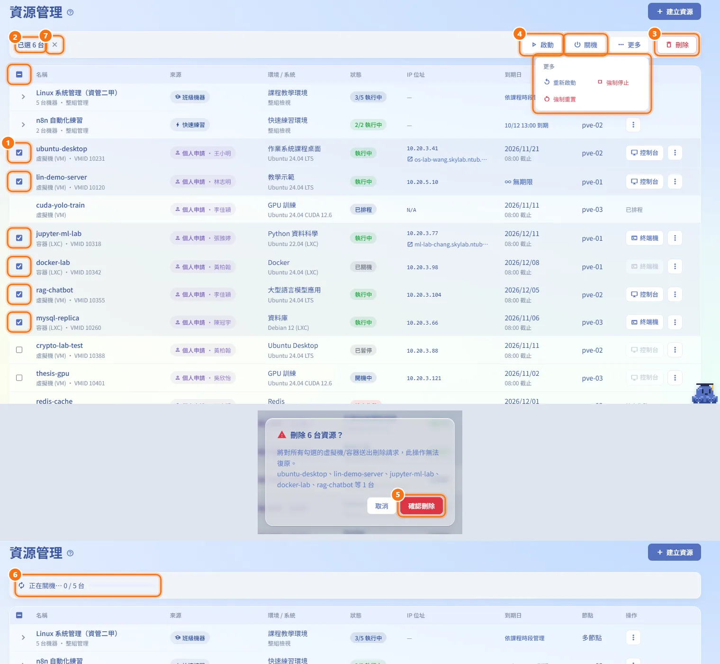Open 控制台 console for rag-chatbot
720x664 pixels.
click(644, 294)
